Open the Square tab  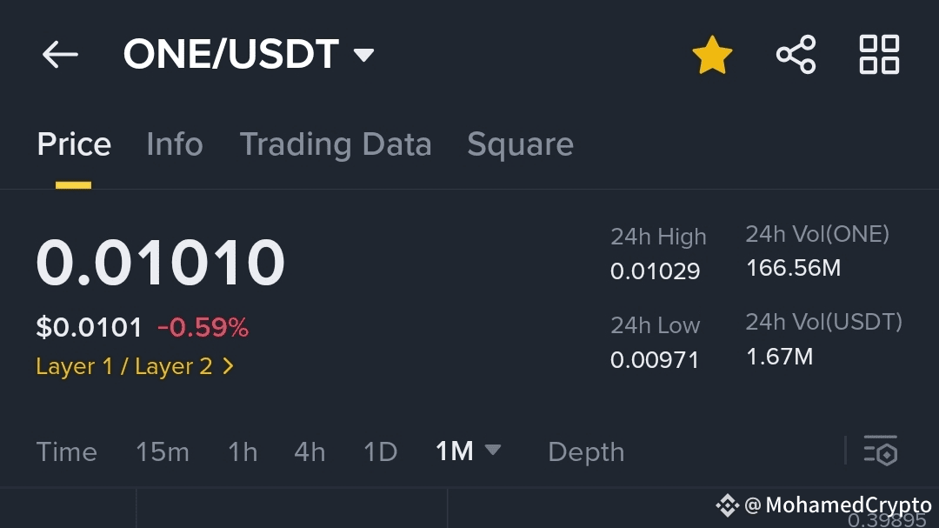tap(521, 144)
